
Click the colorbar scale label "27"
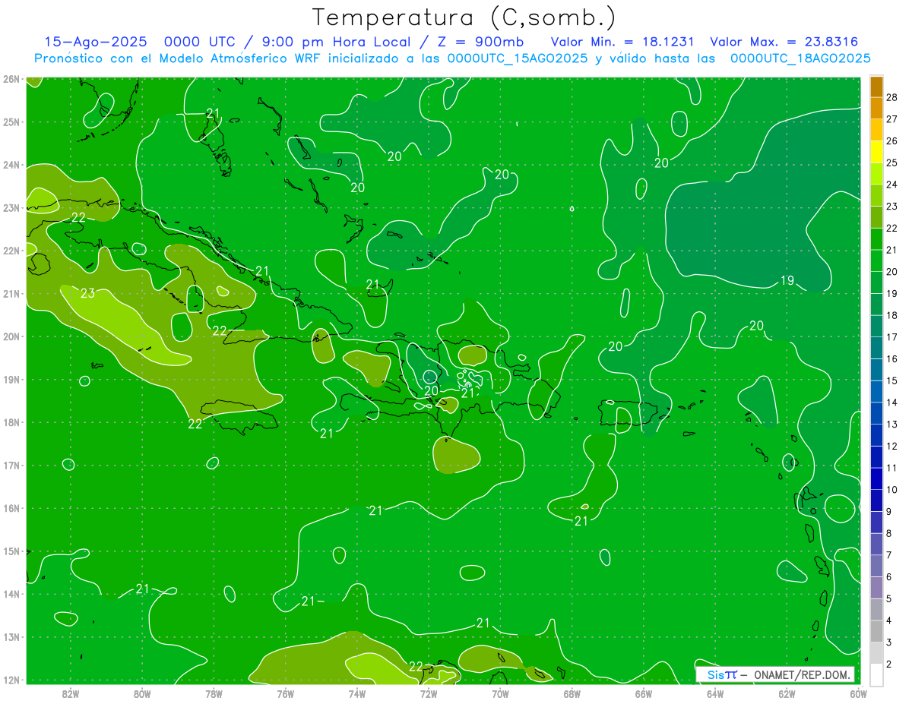tap(891, 119)
